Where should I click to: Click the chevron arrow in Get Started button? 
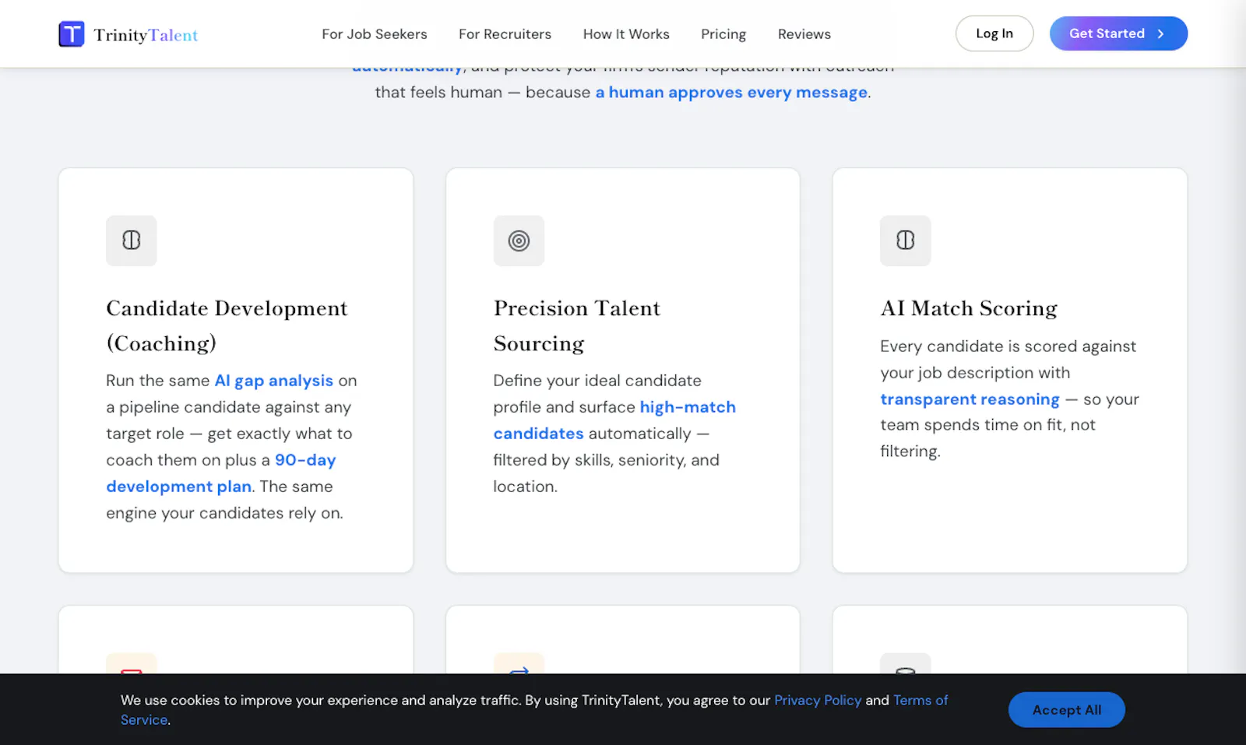[1160, 33]
